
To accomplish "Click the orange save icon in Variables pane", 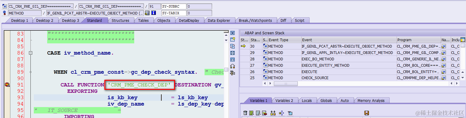I will (x=366, y=113).
